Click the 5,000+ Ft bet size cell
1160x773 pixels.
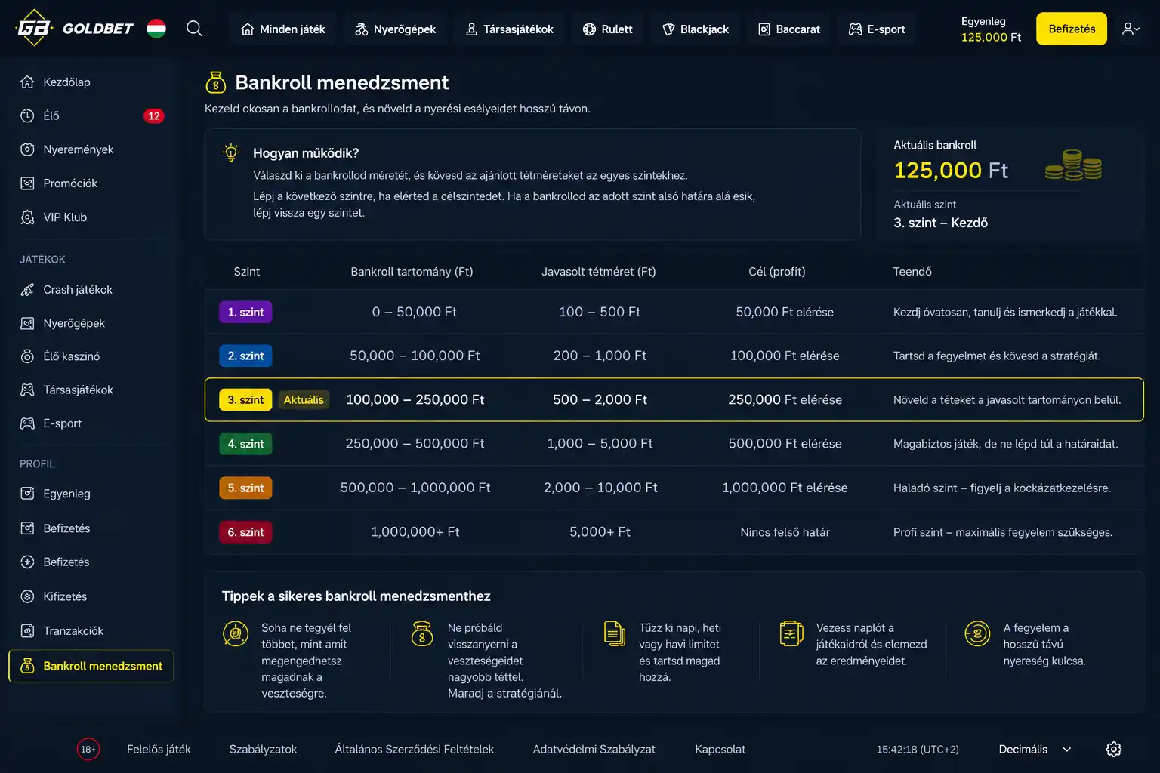point(600,532)
